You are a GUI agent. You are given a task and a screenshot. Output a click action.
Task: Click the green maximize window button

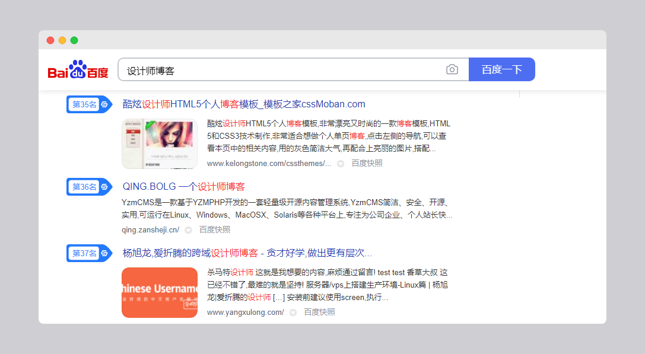74,40
